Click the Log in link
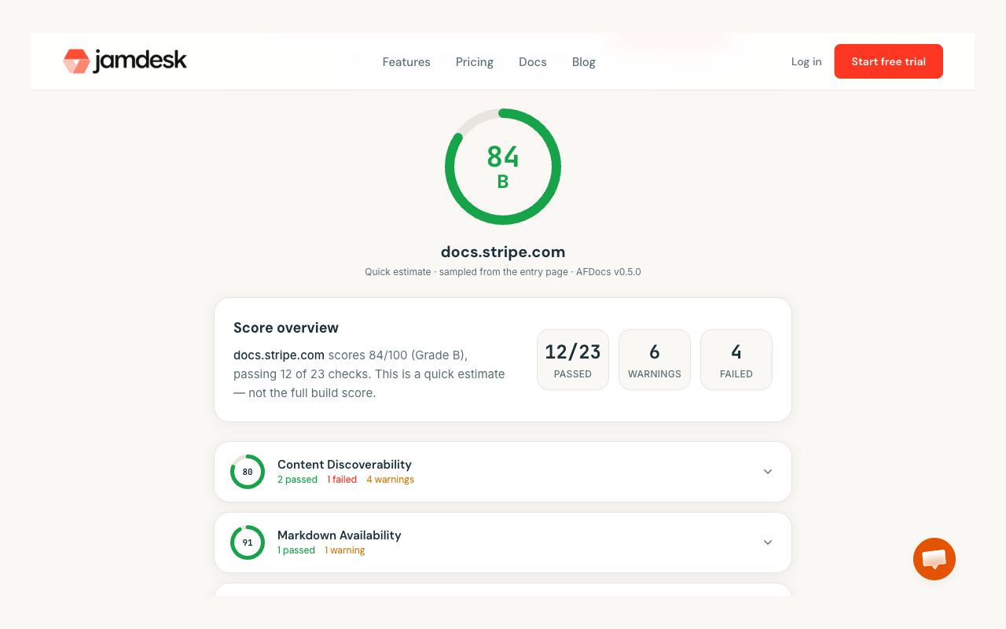Screen dimensions: 1006x629 [806, 61]
